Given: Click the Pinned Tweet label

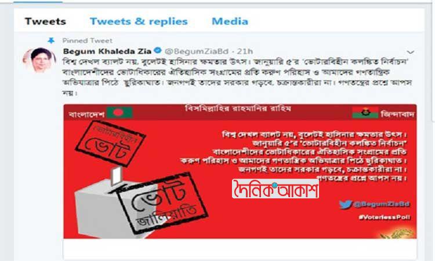Looking at the screenshot, I should tap(88, 41).
